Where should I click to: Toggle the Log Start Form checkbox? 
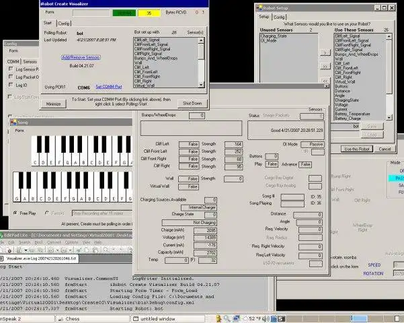[x=10, y=97]
